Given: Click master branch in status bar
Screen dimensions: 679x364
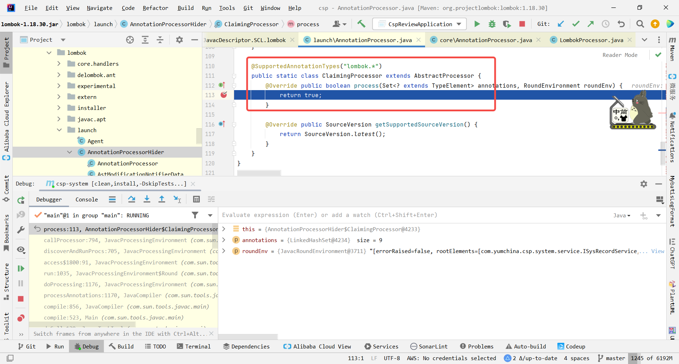Looking at the screenshot, I should pos(611,358).
